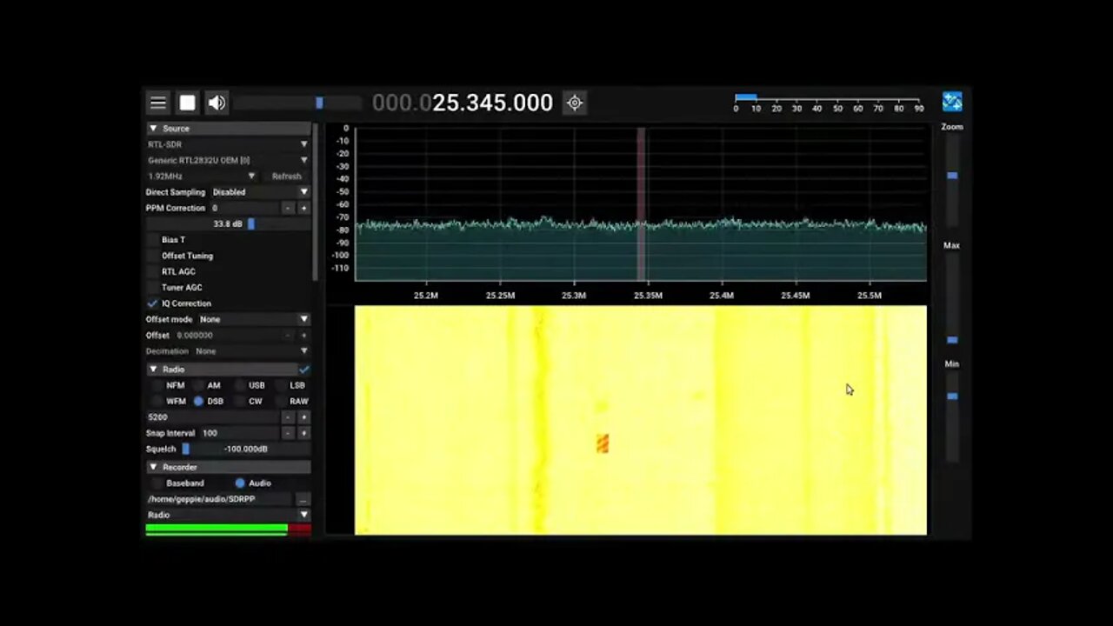1113x626 pixels.
Task: Decrease PPM Correction with minus button
Action: click(x=288, y=208)
